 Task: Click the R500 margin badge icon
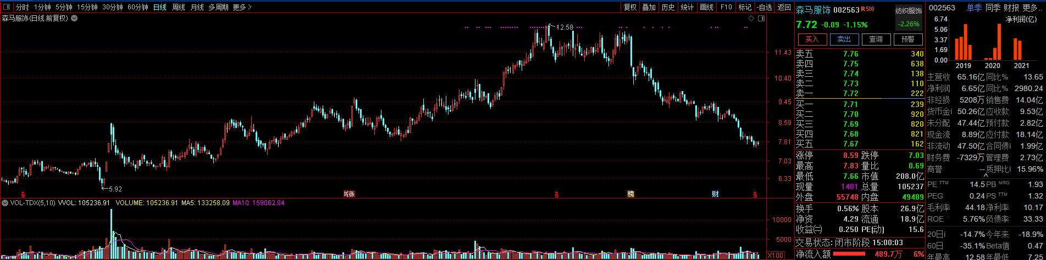[x=867, y=8]
